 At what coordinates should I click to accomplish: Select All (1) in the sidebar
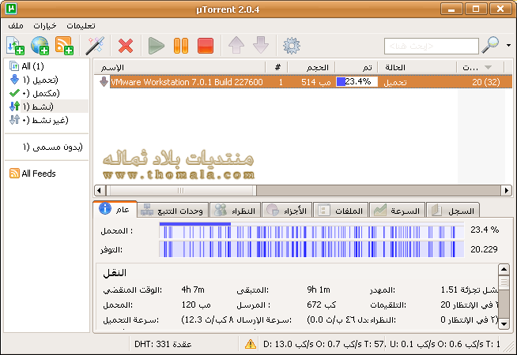32,66
